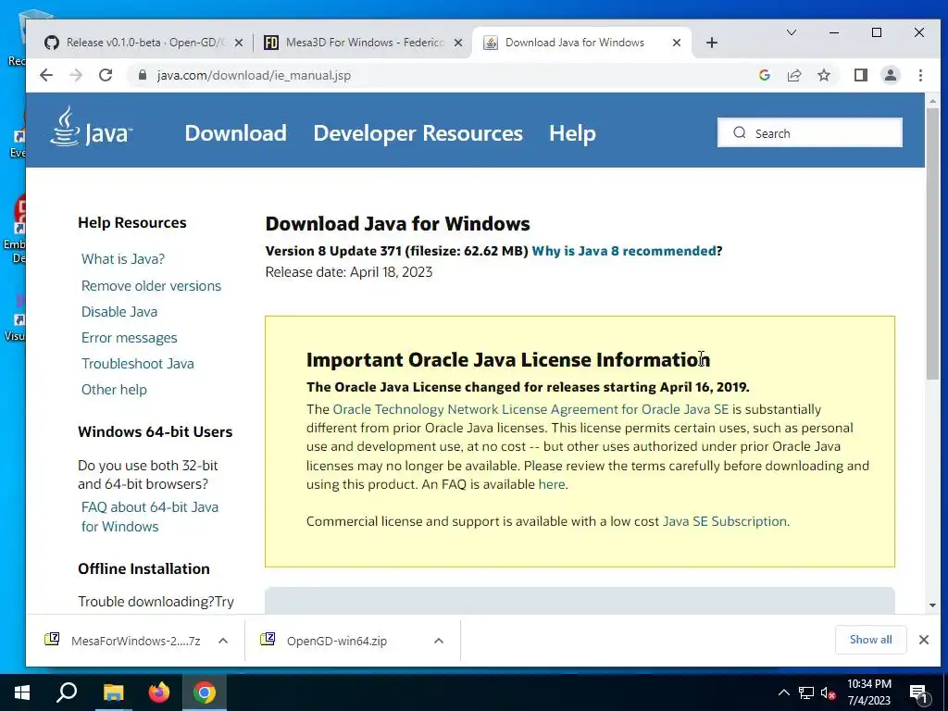Click the Offline Installation heading
The height and width of the screenshot is (711, 948).
[143, 569]
